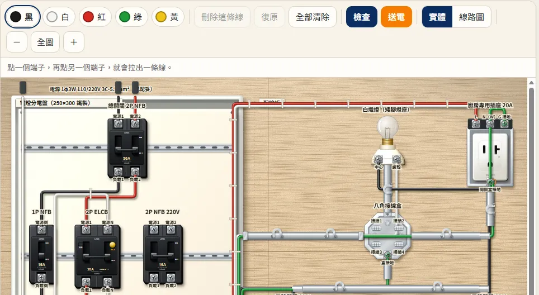The image size is (539, 295).
Task: Zoom in with the plus button
Action: (74, 42)
